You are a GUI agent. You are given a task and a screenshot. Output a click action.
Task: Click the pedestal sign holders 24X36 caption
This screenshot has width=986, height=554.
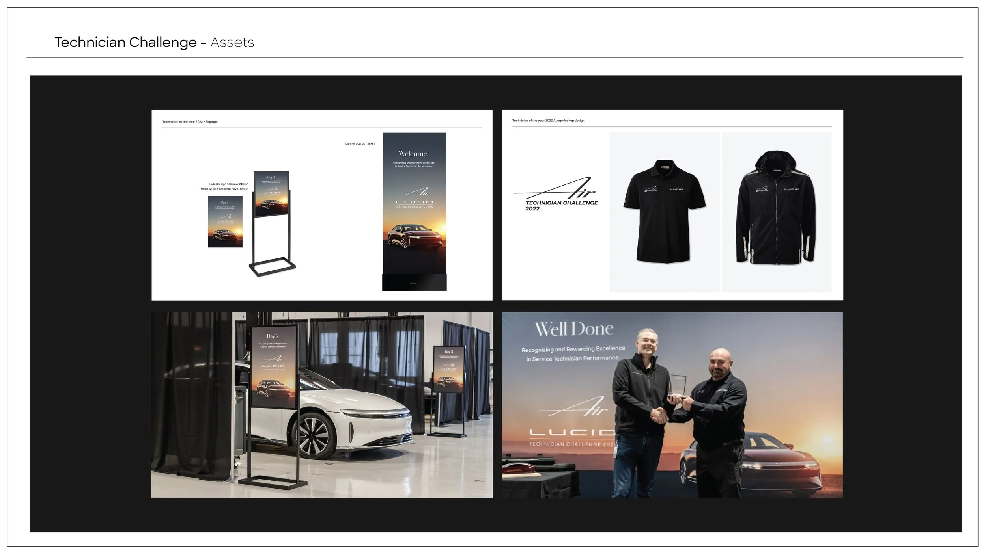[228, 184]
